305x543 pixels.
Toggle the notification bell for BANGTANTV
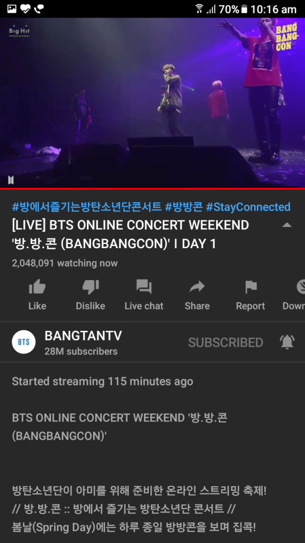point(287,342)
